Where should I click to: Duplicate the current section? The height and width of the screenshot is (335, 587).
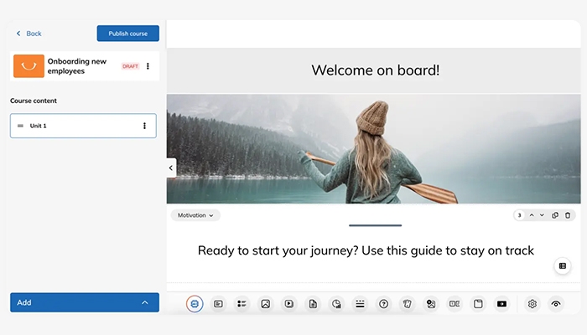pos(555,215)
